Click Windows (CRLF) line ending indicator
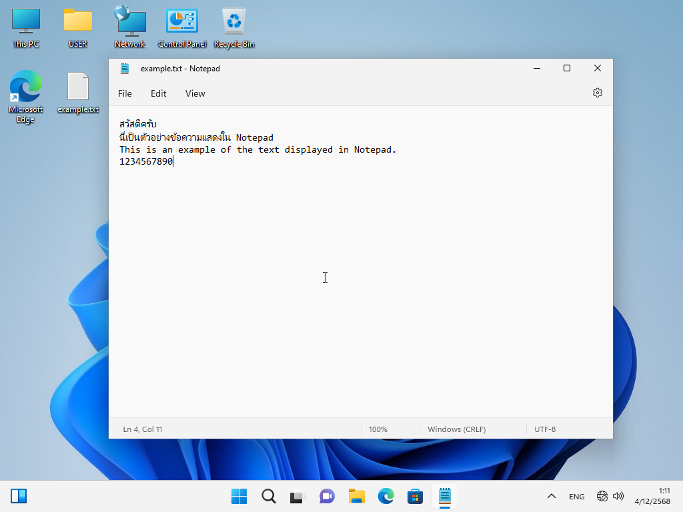The width and height of the screenshot is (683, 512). tap(456, 429)
